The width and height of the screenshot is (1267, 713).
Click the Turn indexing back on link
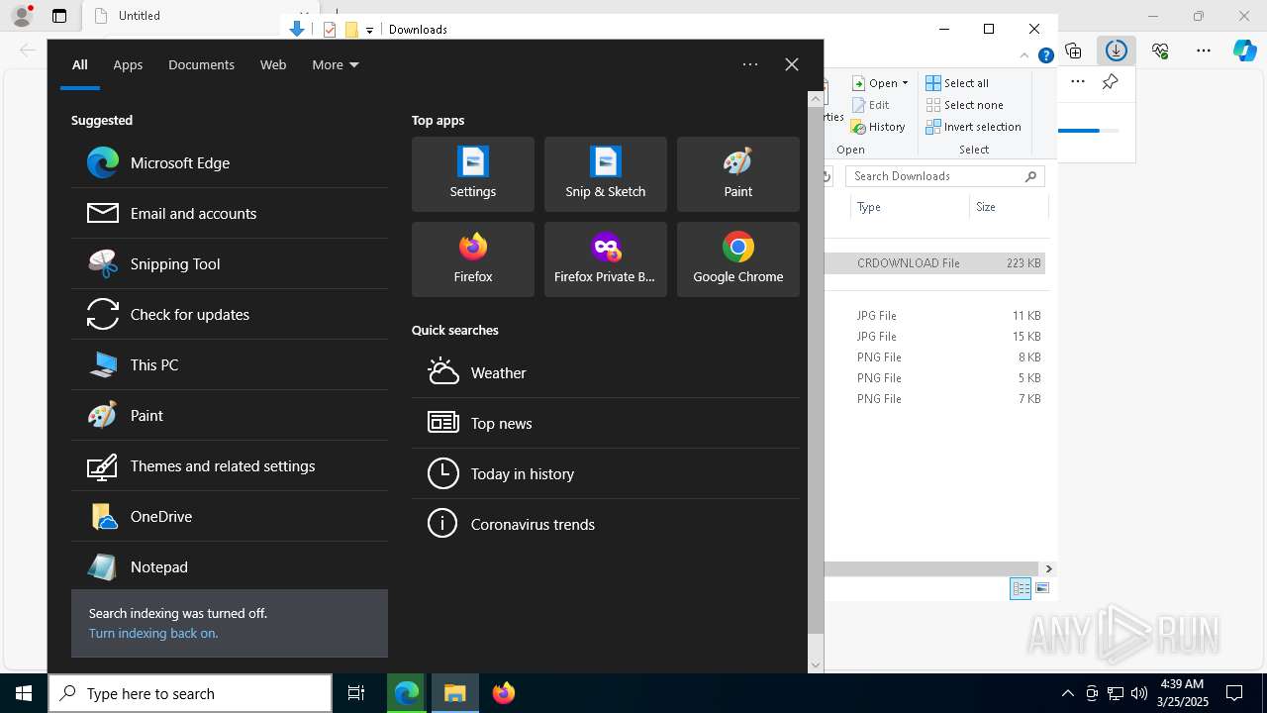[x=153, y=633]
